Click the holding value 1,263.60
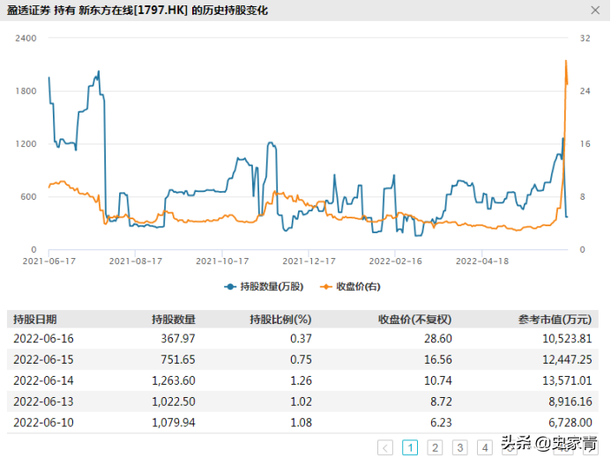Image resolution: width=611 pixels, height=464 pixels. coord(174,380)
